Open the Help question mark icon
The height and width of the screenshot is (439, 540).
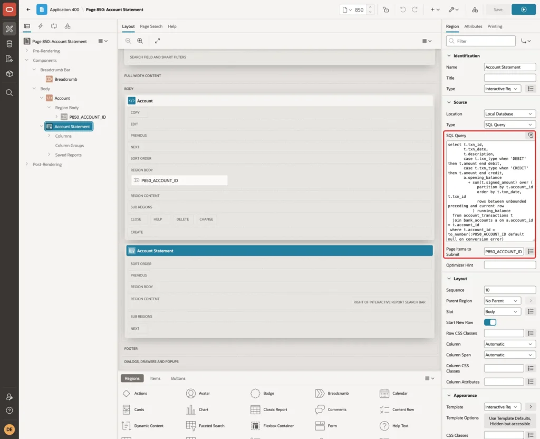tap(9, 411)
